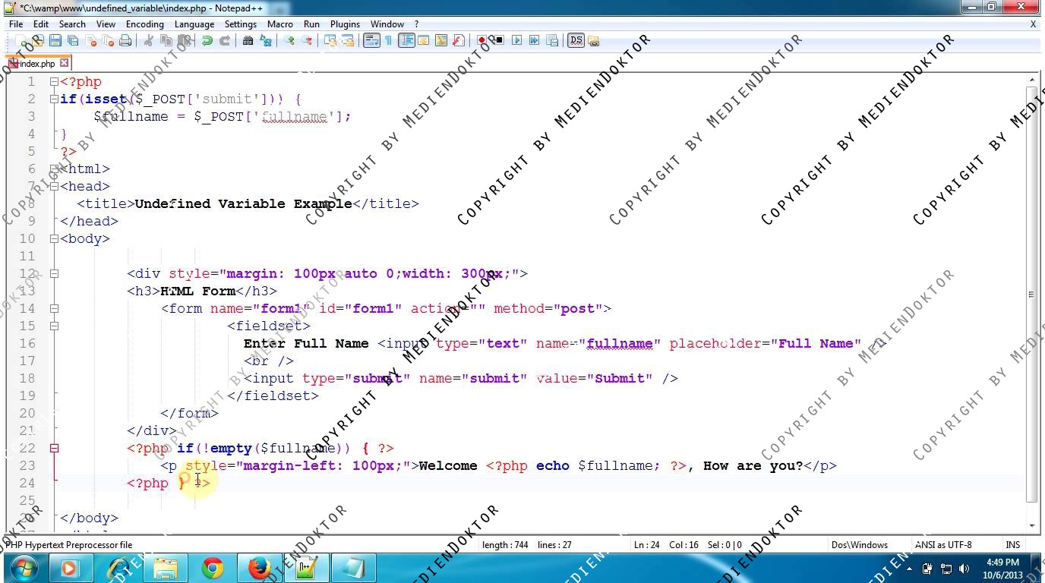This screenshot has height=583, width=1045.
Task: Toggle synchronize vertical scrolling
Action: pos(330,40)
